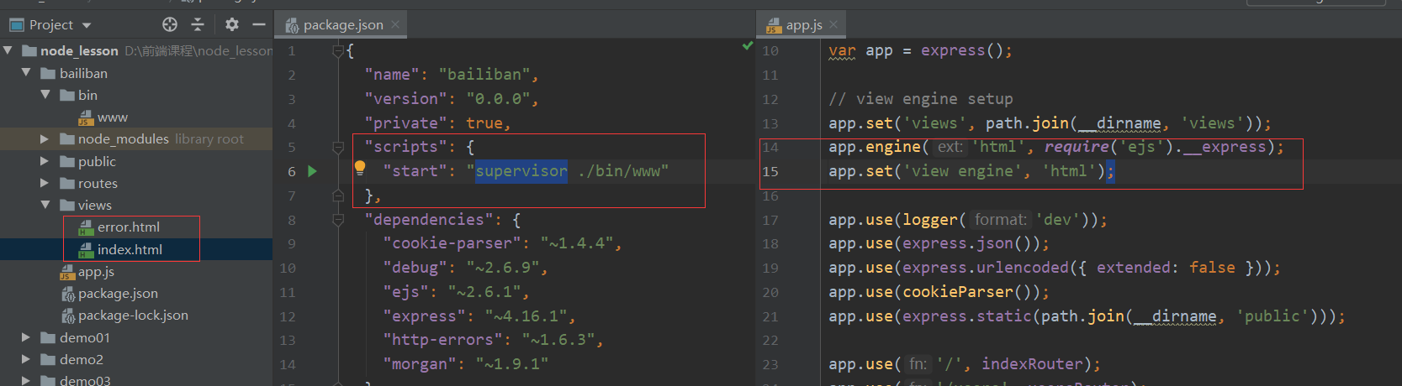Select the package.json editor tab
Image resolution: width=1402 pixels, height=386 pixels.
click(342, 25)
